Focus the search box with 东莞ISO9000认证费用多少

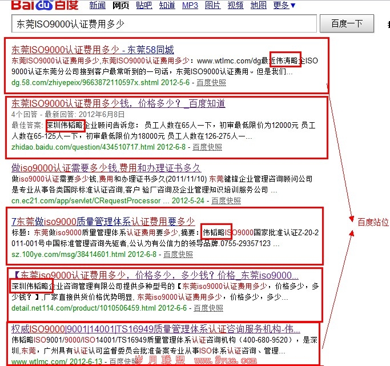click(164, 23)
